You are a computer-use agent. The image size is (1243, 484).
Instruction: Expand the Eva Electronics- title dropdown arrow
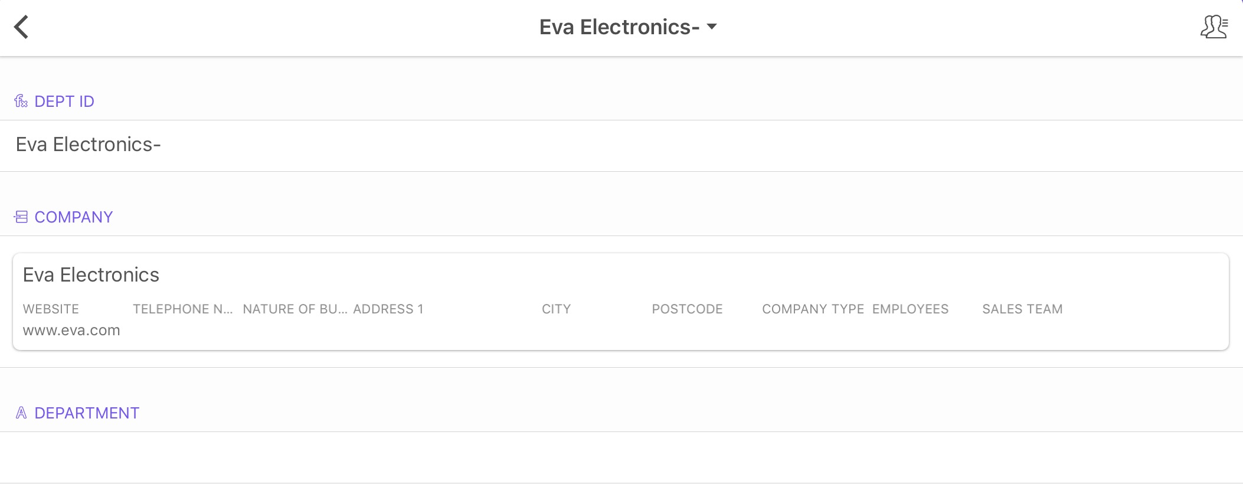point(712,27)
